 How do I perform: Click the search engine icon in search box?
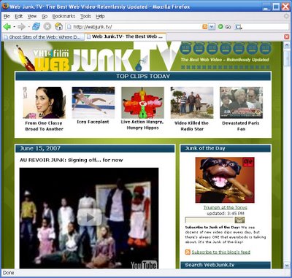[238, 26]
